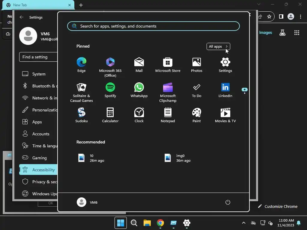Launch Microsoft Clipchamp
The height and width of the screenshot is (230, 307).
tap(168, 93)
